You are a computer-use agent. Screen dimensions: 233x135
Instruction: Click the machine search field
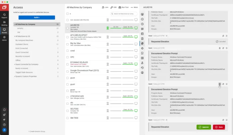124,14
